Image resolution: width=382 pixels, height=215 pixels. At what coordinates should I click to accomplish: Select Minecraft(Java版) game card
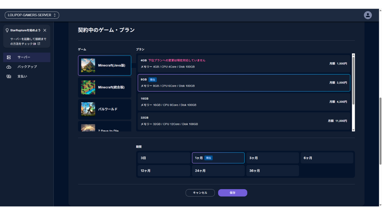coord(104,65)
